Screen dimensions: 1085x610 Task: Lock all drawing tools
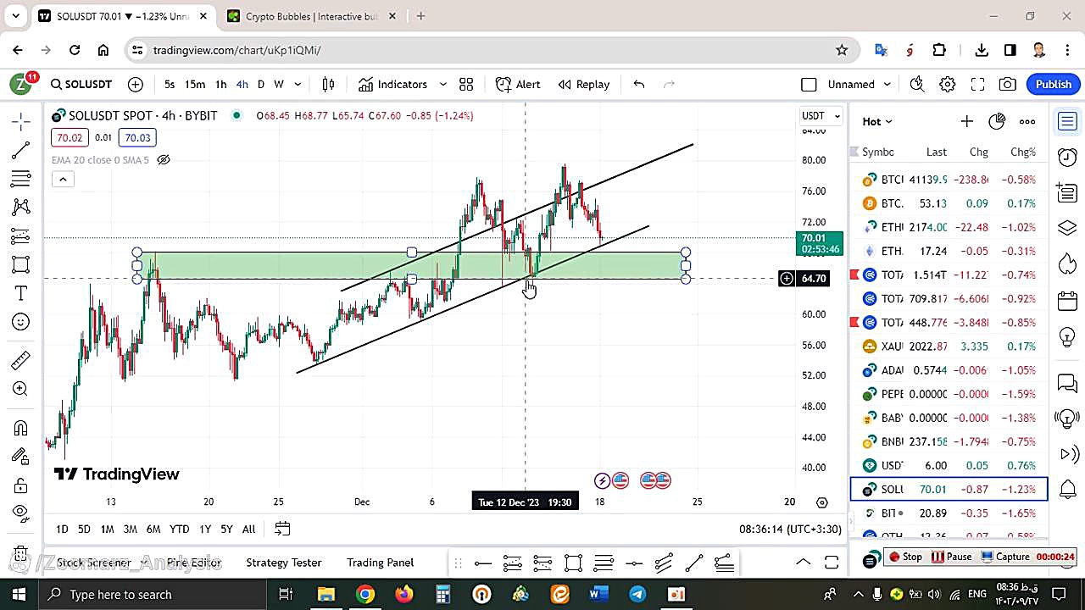click(21, 485)
